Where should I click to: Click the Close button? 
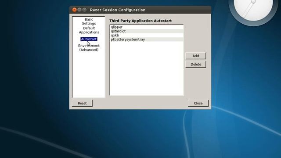tap(198, 103)
